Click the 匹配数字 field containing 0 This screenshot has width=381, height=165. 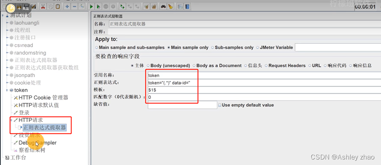tap(264, 97)
